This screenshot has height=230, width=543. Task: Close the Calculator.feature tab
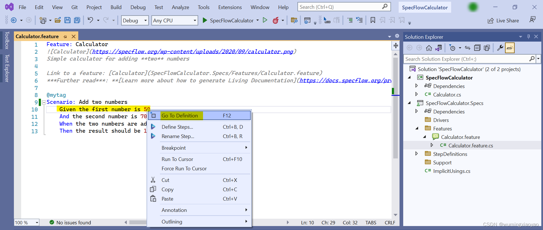[x=74, y=36]
